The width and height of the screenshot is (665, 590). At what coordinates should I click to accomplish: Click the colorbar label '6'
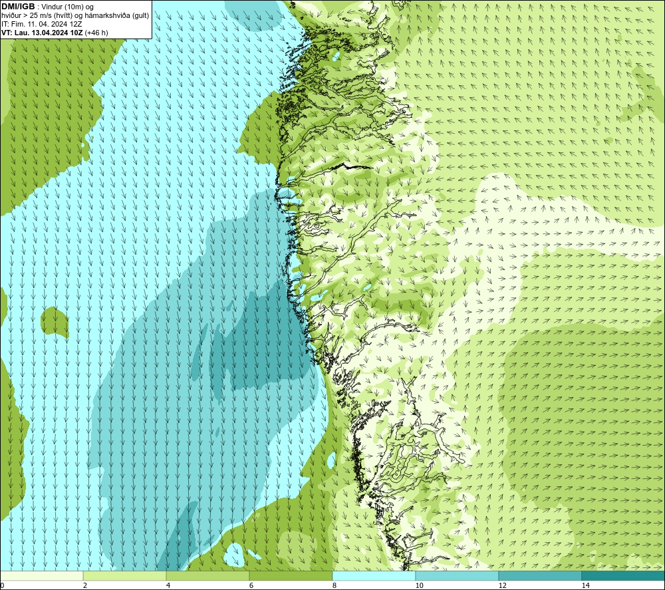251,585
